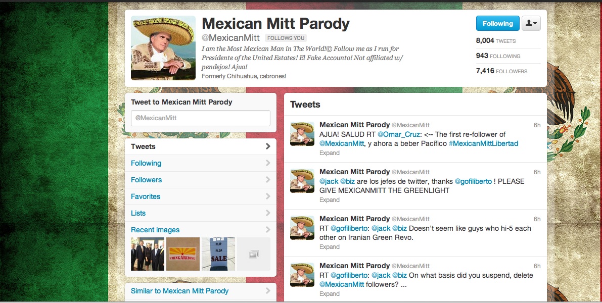Click @gofiliberto in the GREENLIGHT tweet
This screenshot has height=303, width=602.
click(x=474, y=181)
